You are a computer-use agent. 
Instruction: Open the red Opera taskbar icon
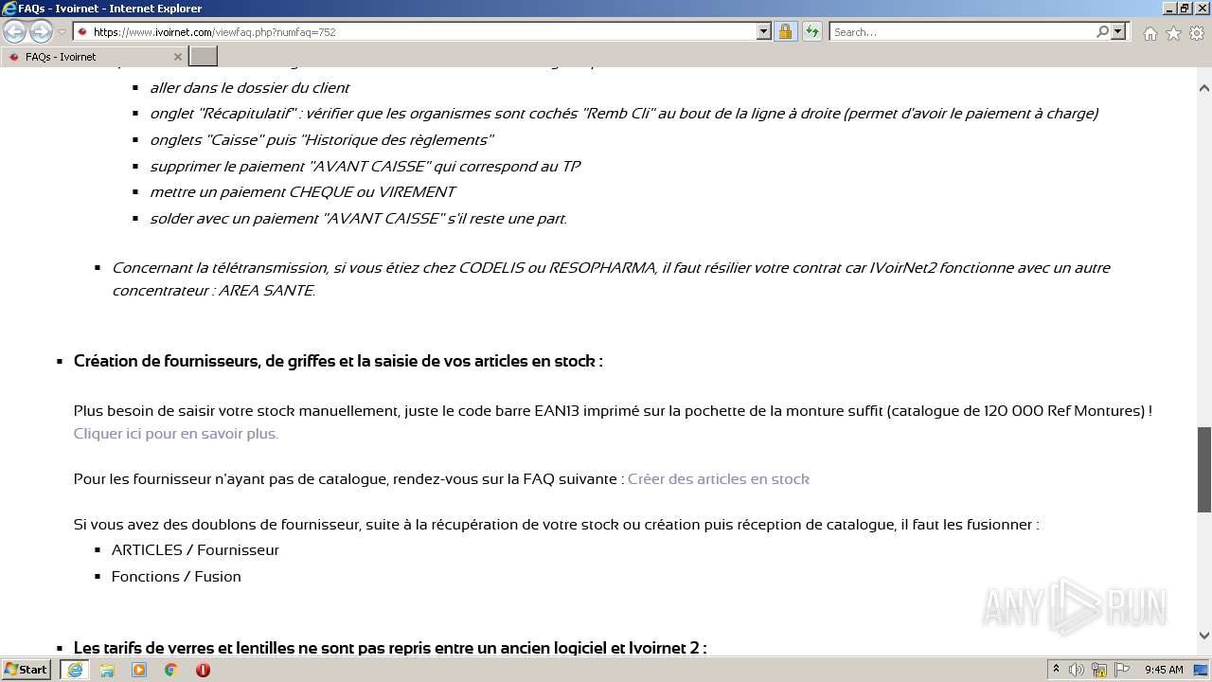pyautogui.click(x=203, y=670)
